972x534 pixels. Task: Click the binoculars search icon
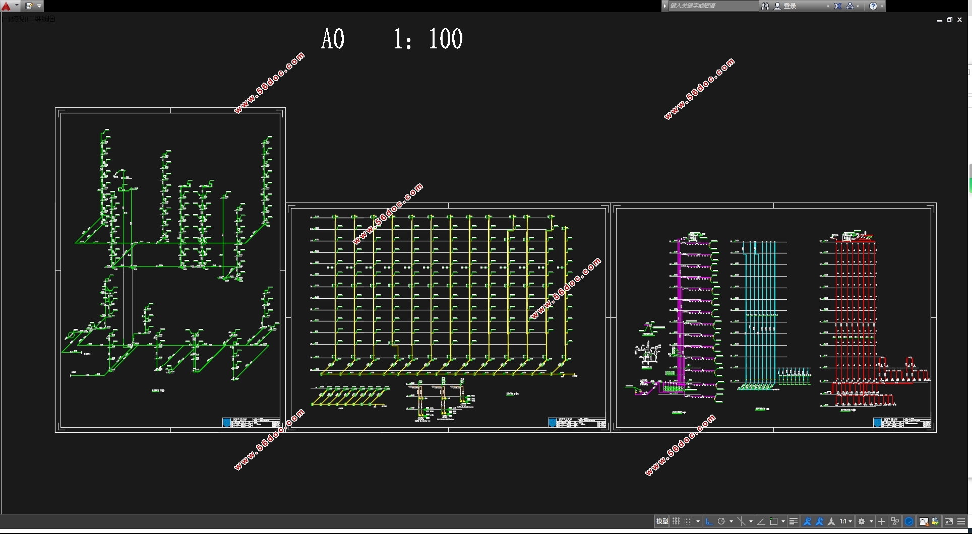[765, 6]
